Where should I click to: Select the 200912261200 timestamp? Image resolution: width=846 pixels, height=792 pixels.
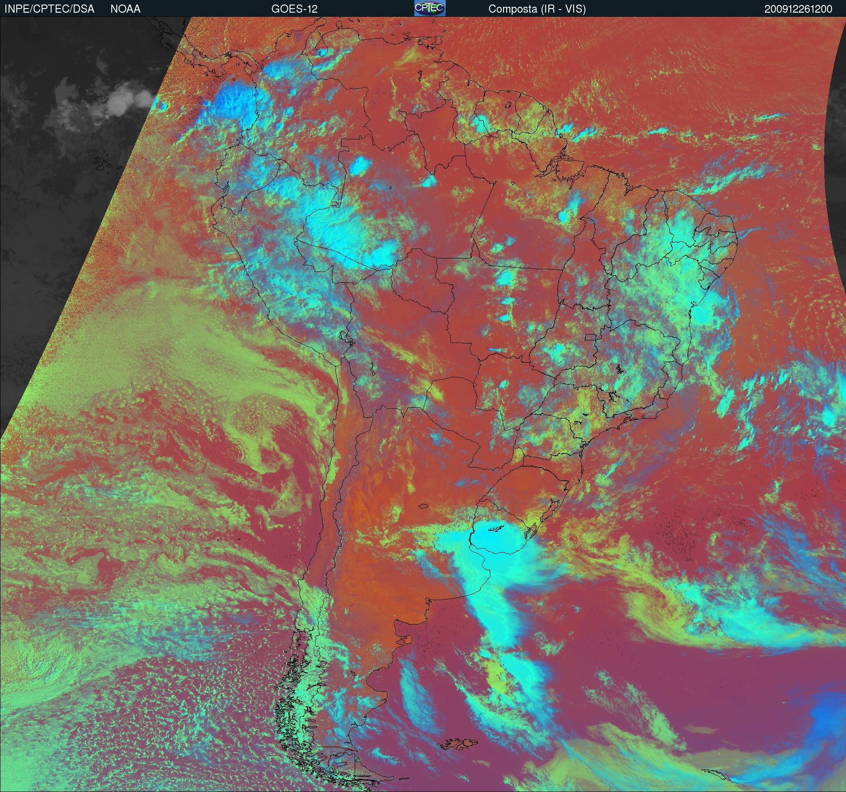tap(798, 9)
